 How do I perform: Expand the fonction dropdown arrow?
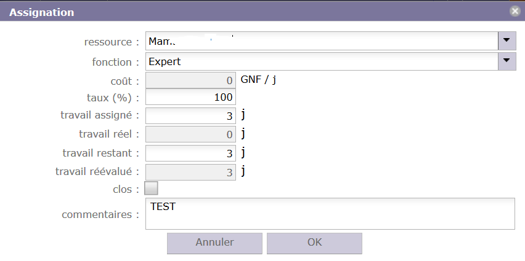pos(507,61)
